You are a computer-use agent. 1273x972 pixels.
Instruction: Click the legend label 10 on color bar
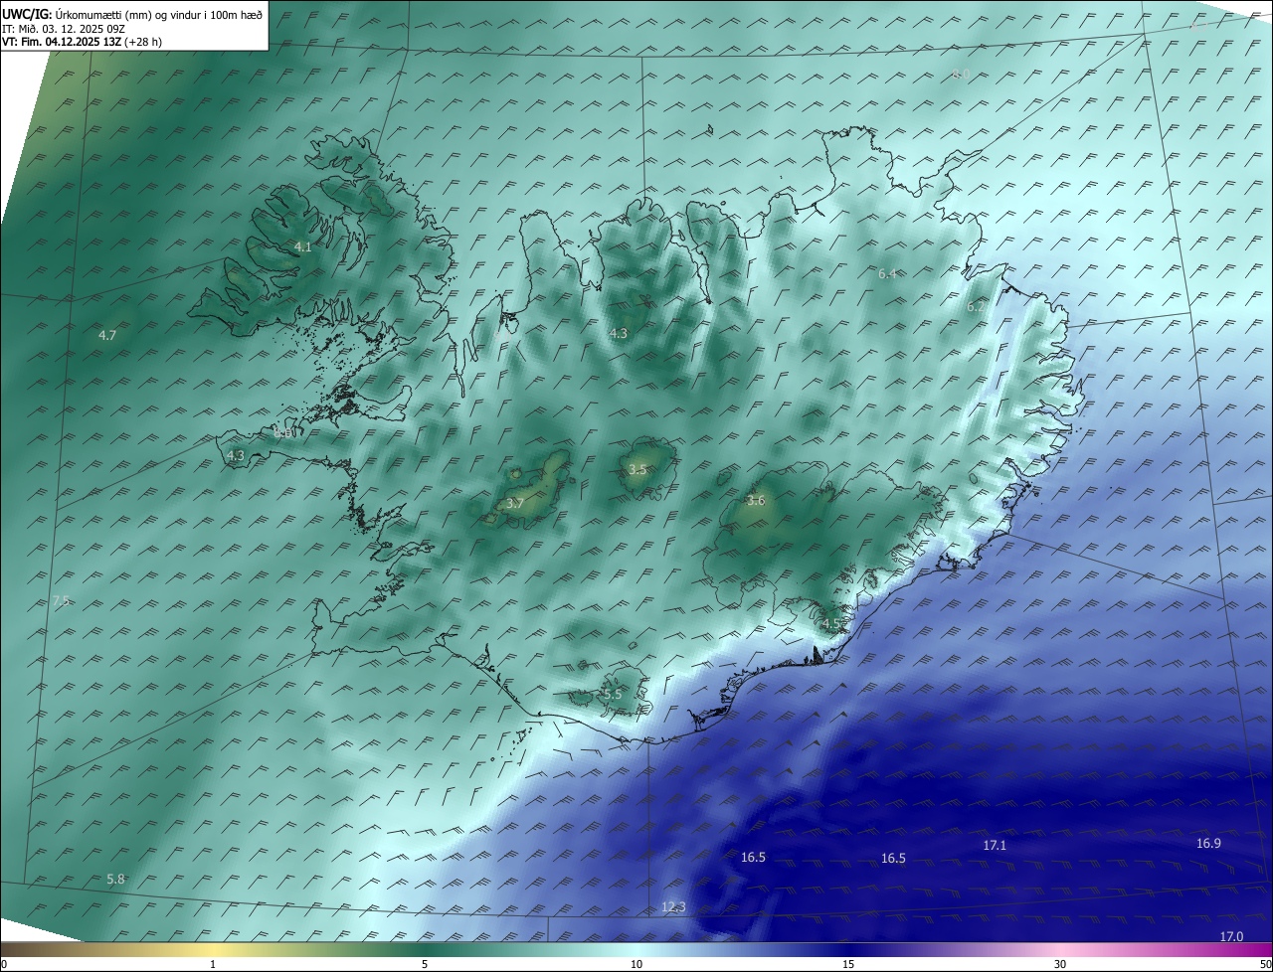coord(636,964)
